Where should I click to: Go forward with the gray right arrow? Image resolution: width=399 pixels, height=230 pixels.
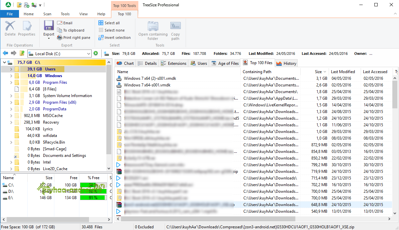coord(13,53)
